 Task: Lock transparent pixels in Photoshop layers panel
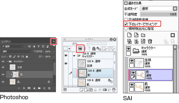(10, 57)
